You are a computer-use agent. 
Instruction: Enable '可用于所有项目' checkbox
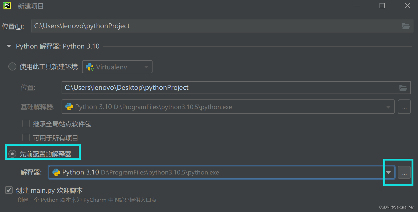tap(26, 137)
